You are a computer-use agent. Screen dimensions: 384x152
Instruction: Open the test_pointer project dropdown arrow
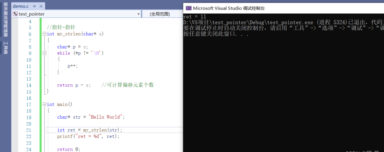tap(139, 14)
